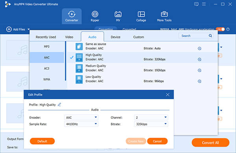Image resolution: width=236 pixels, height=153 pixels.
Task: Click the Medium Quality preset icon
Action: pos(79,68)
